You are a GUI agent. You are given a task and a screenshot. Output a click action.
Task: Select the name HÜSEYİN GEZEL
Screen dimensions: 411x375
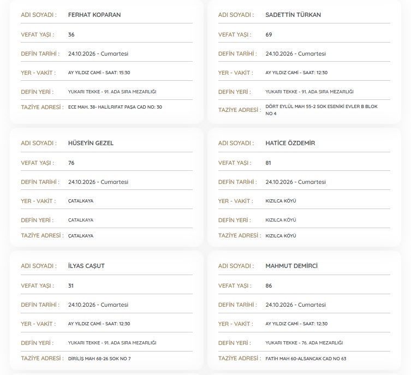[91, 143]
